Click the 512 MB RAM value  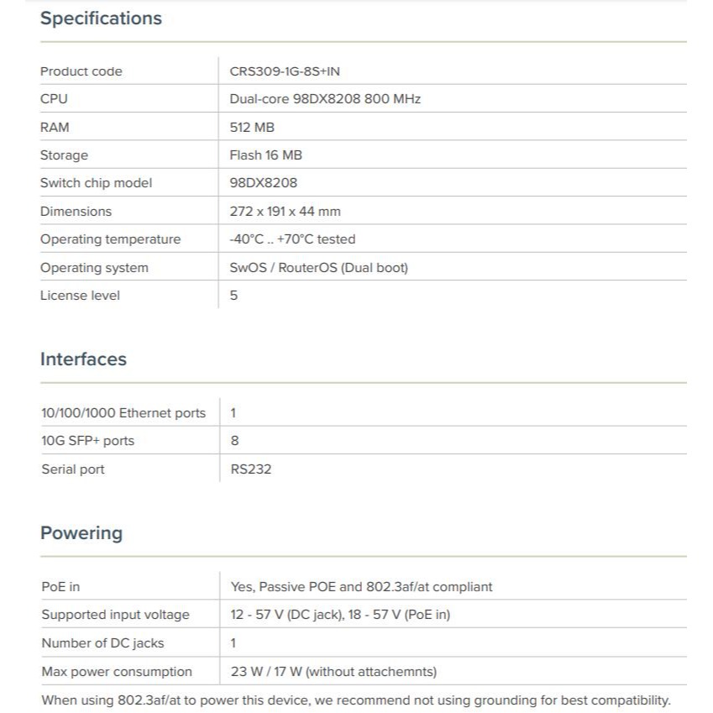click(x=252, y=128)
